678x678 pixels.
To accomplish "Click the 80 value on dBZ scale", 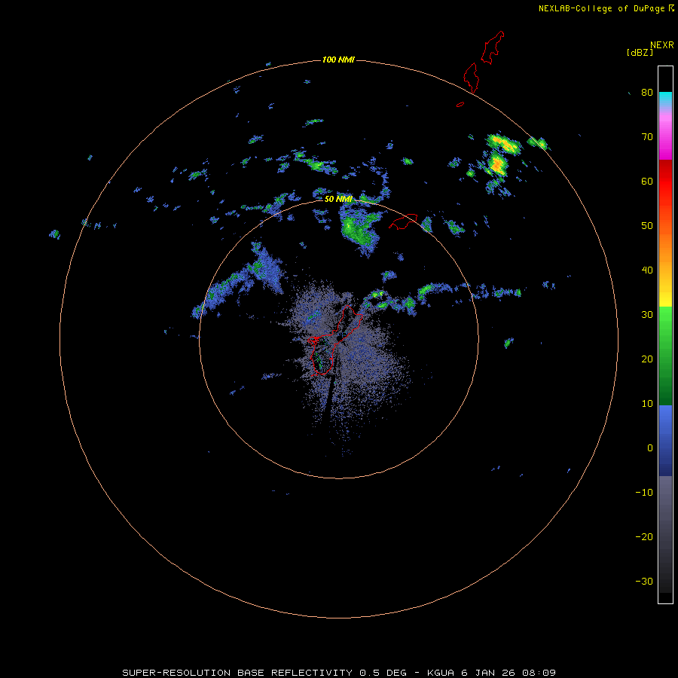I will (647, 93).
